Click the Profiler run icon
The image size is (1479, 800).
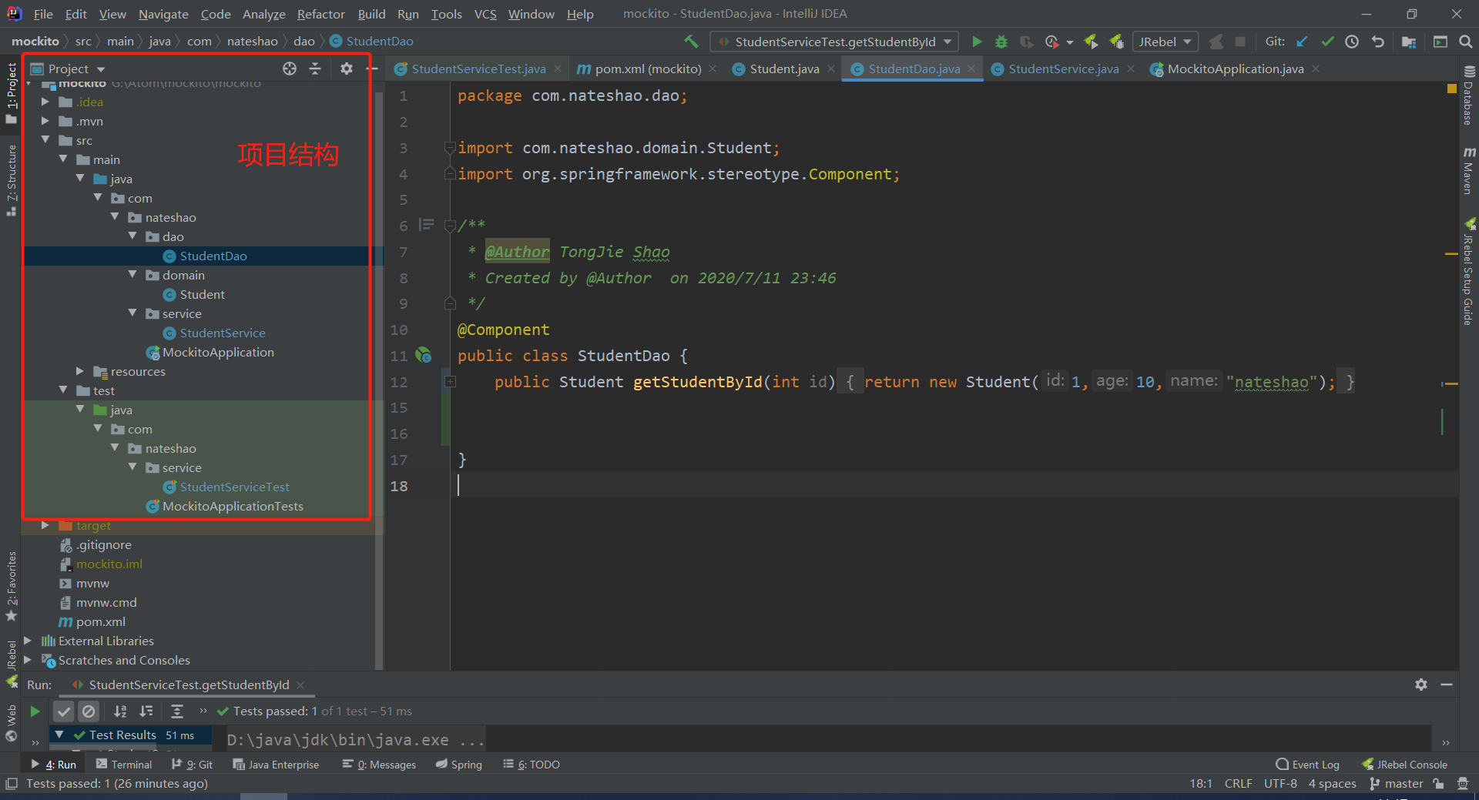(1052, 42)
